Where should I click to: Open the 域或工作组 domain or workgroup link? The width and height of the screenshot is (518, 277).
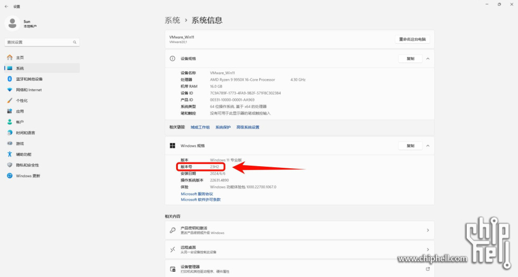[x=200, y=127]
